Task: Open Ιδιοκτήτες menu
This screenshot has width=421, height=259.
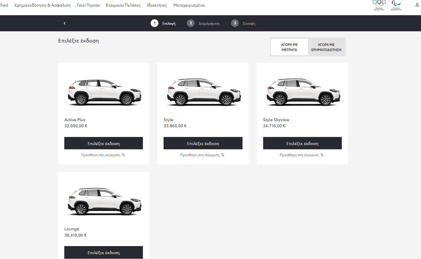Action: (157, 5)
